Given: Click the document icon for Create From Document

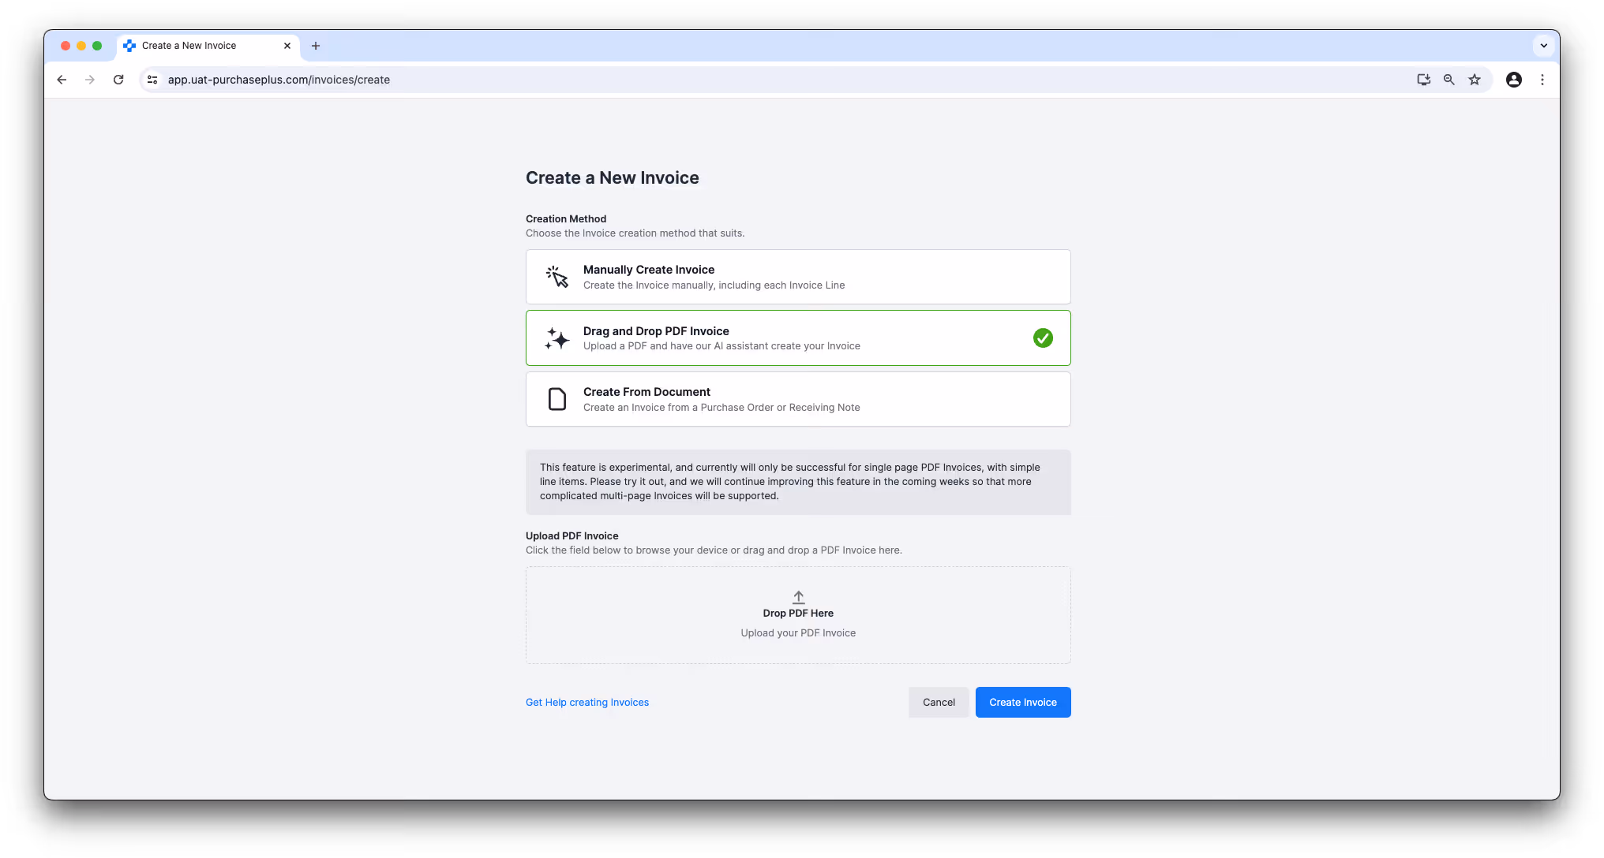Looking at the screenshot, I should click(x=557, y=399).
